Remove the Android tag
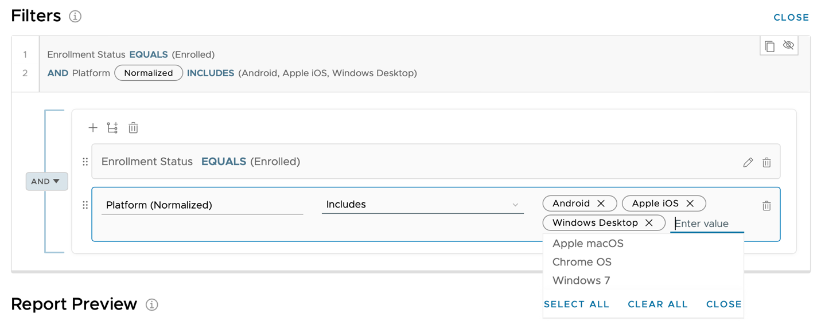 pos(601,203)
